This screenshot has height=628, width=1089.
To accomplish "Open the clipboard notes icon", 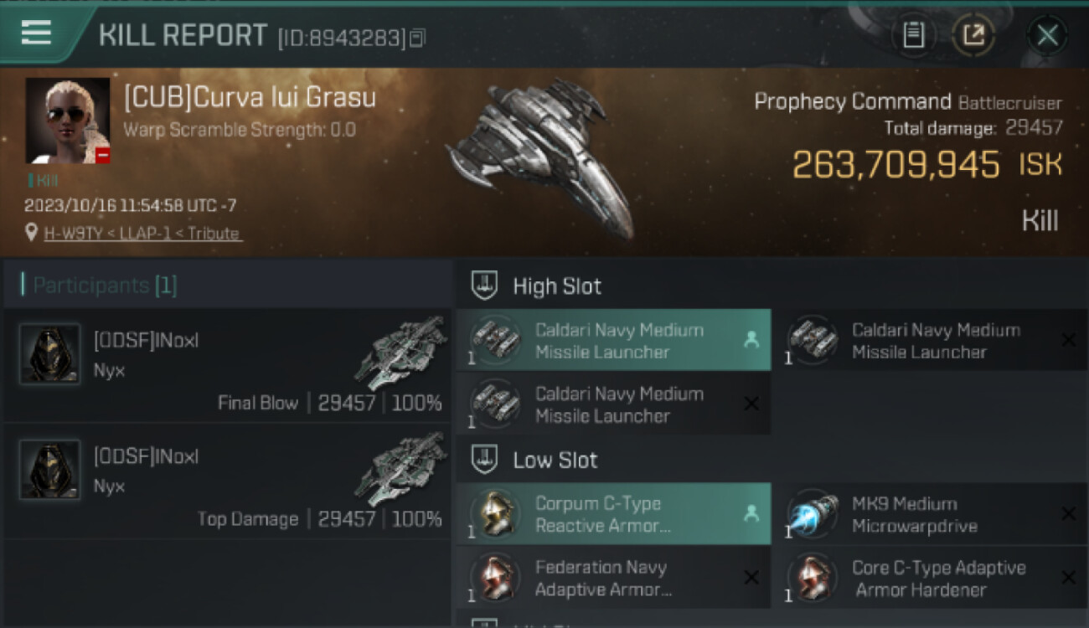I will [914, 35].
